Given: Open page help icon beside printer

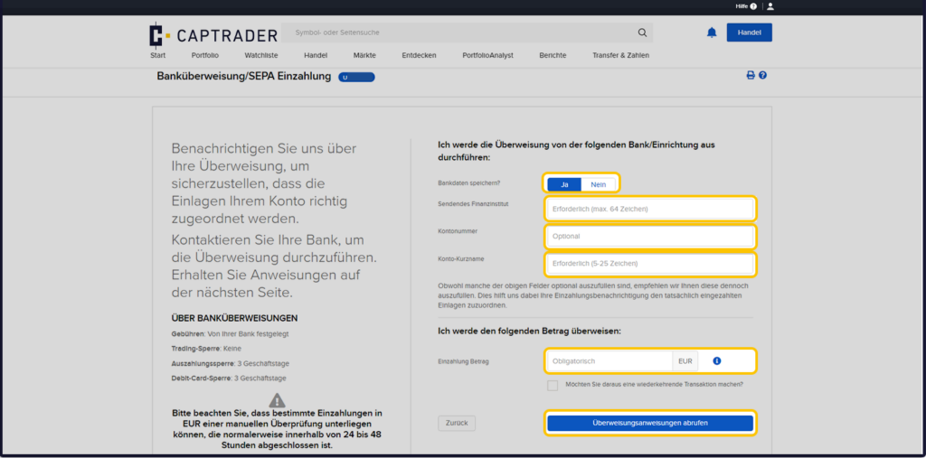Looking at the screenshot, I should 762,76.
